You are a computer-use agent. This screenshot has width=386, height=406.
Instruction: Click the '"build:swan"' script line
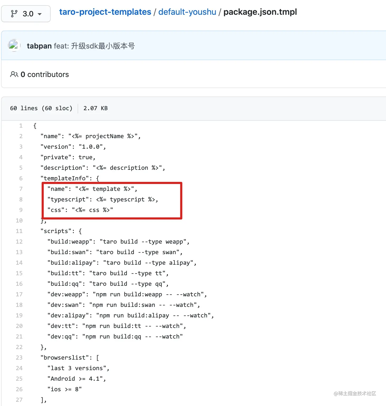115,252
